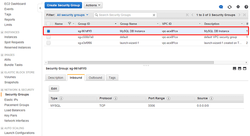This screenshot has height=136, width=250.
Task: Click the Search Security Groups field
Action: tap(125, 15)
